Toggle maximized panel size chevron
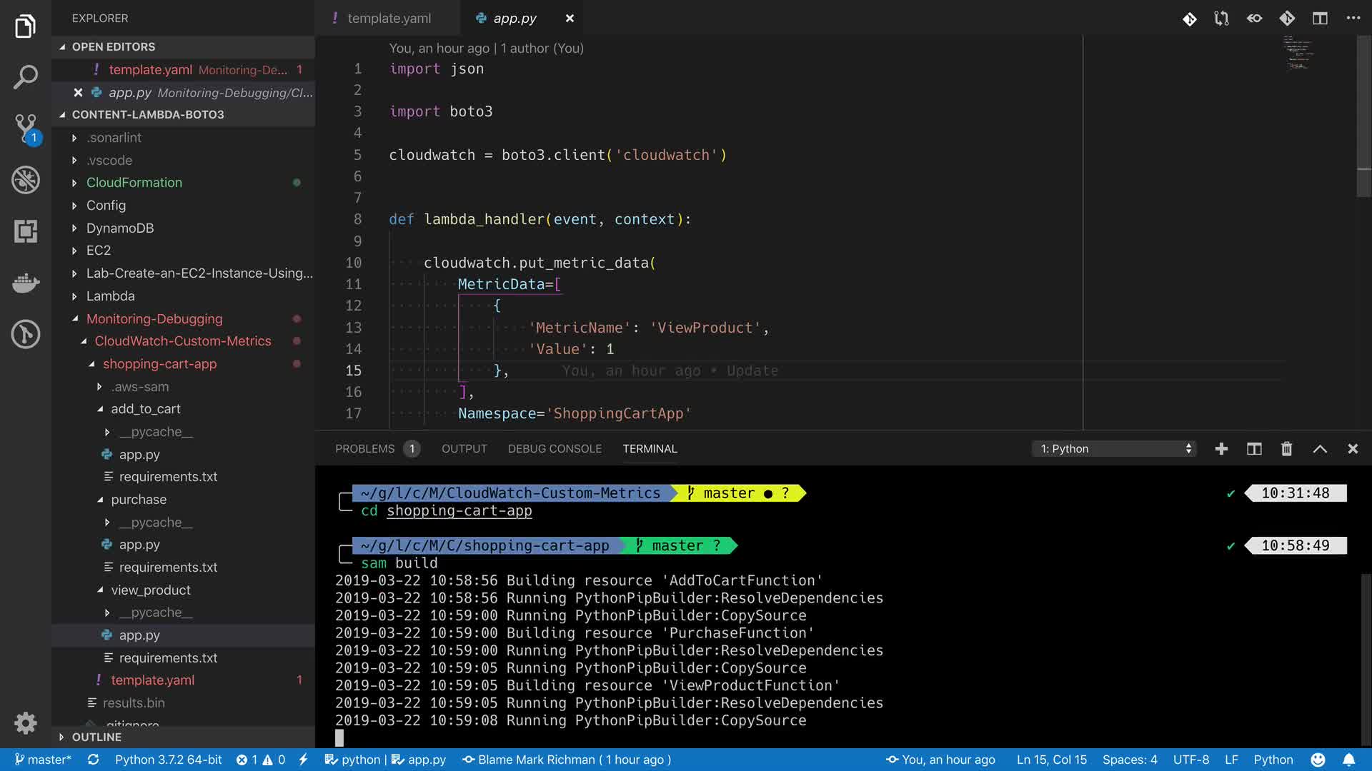Image resolution: width=1372 pixels, height=771 pixels. click(x=1320, y=448)
